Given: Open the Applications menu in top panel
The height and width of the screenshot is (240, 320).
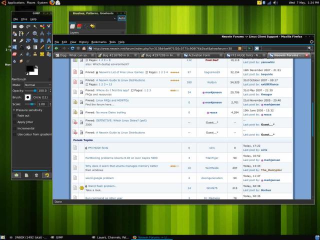Looking at the screenshot, I should point(16,2).
